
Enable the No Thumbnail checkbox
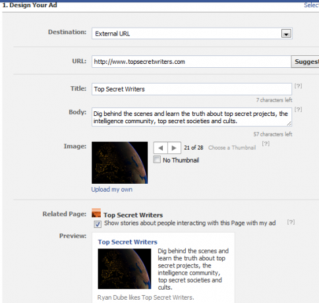[x=157, y=159]
